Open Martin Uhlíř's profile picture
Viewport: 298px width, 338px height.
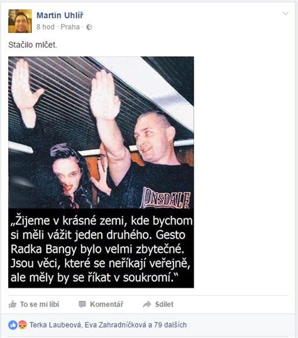point(20,21)
